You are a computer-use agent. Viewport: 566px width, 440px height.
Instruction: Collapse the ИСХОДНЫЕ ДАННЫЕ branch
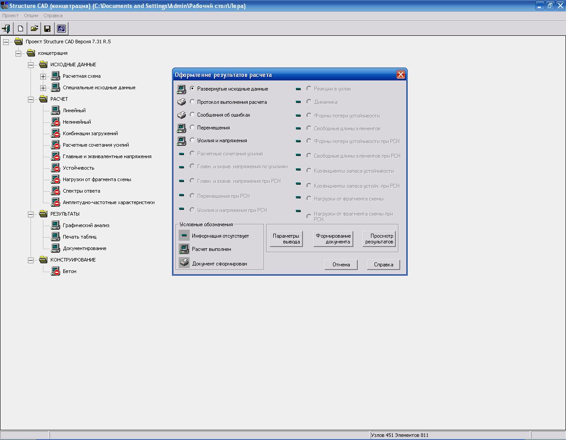(31, 65)
